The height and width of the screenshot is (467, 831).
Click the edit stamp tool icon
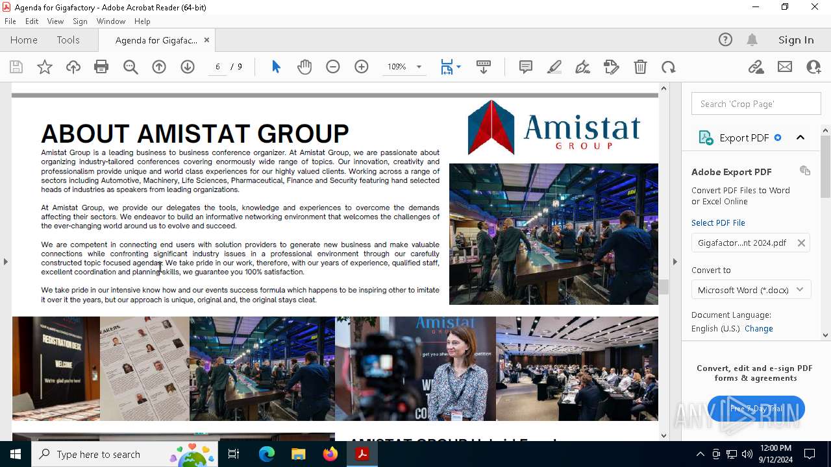pos(612,67)
